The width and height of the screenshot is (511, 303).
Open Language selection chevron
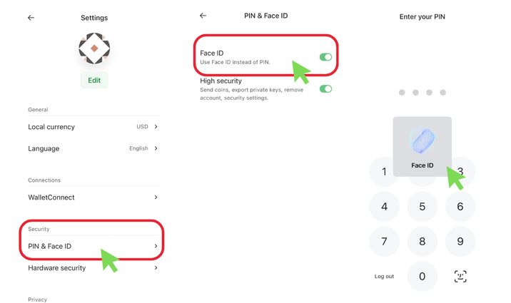(x=156, y=148)
